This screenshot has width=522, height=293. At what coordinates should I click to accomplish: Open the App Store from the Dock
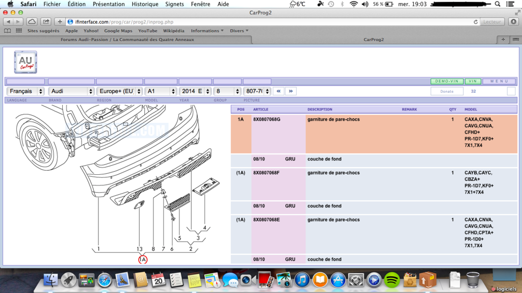click(338, 279)
